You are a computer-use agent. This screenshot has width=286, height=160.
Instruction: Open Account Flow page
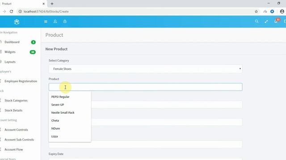[x=14, y=149]
